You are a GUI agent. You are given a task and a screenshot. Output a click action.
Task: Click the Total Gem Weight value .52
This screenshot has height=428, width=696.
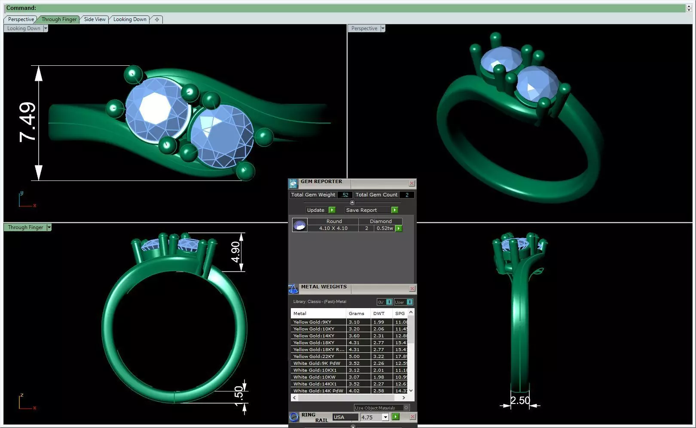tap(345, 195)
